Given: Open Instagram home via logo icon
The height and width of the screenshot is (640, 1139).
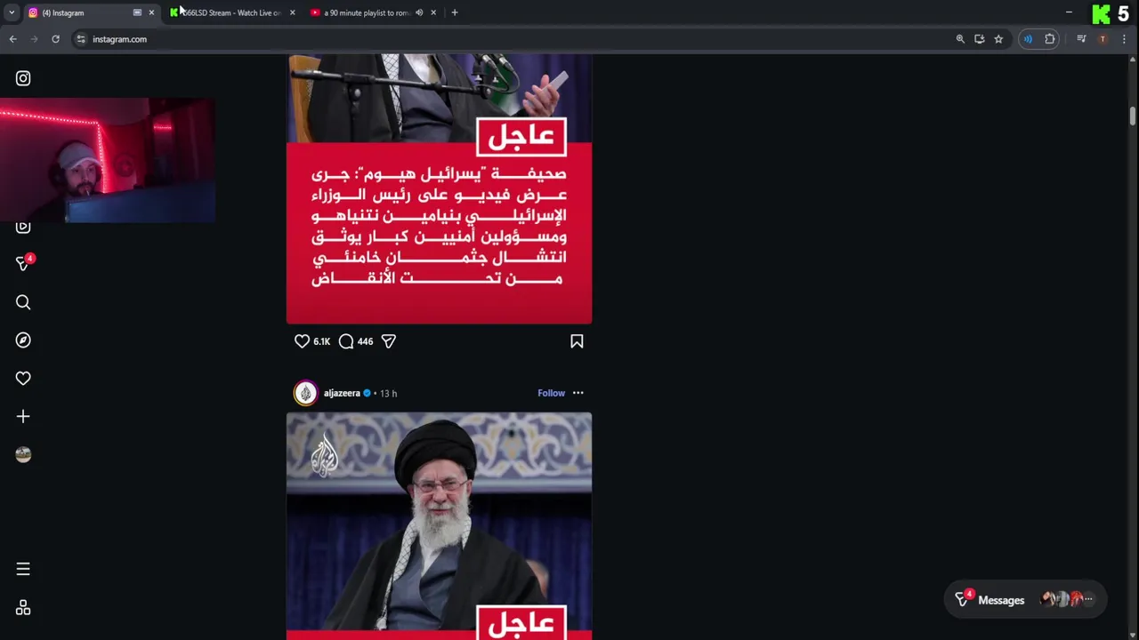Looking at the screenshot, I should coord(23,78).
